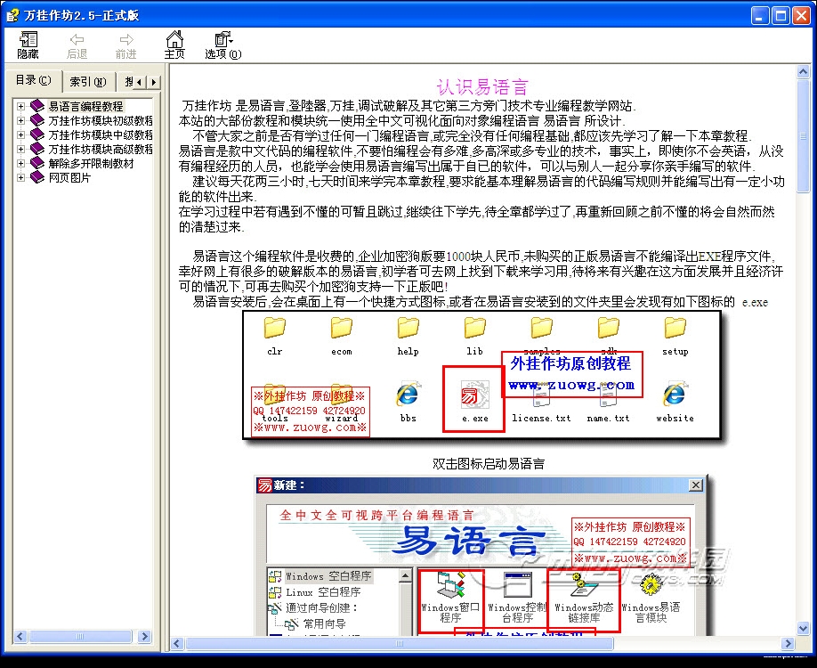
Task: Click the help folder icon in the picture
Action: (x=408, y=328)
